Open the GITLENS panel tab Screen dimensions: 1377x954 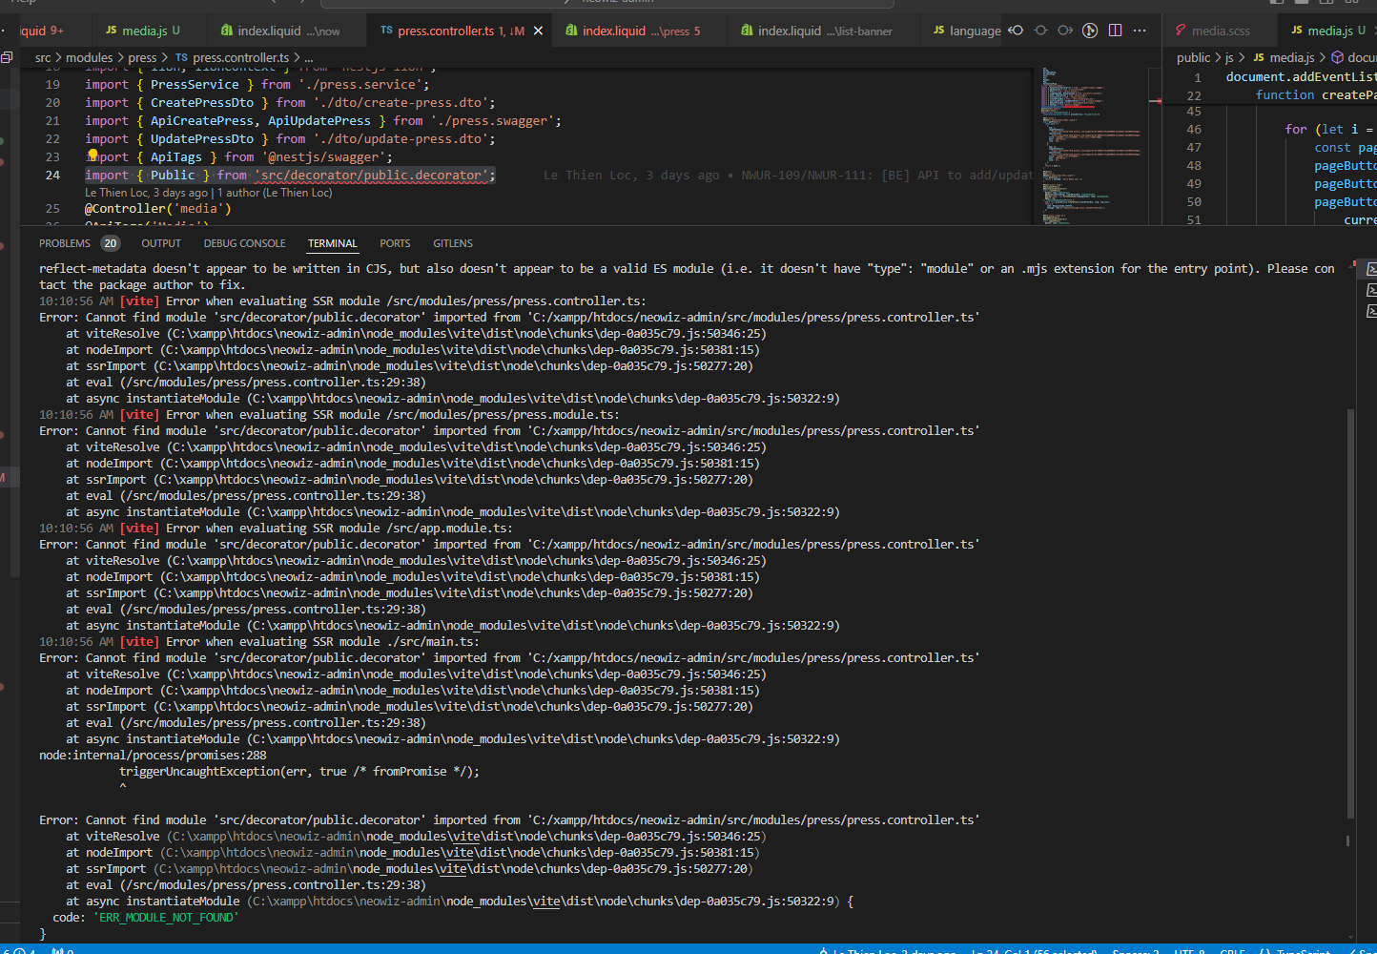tap(453, 243)
